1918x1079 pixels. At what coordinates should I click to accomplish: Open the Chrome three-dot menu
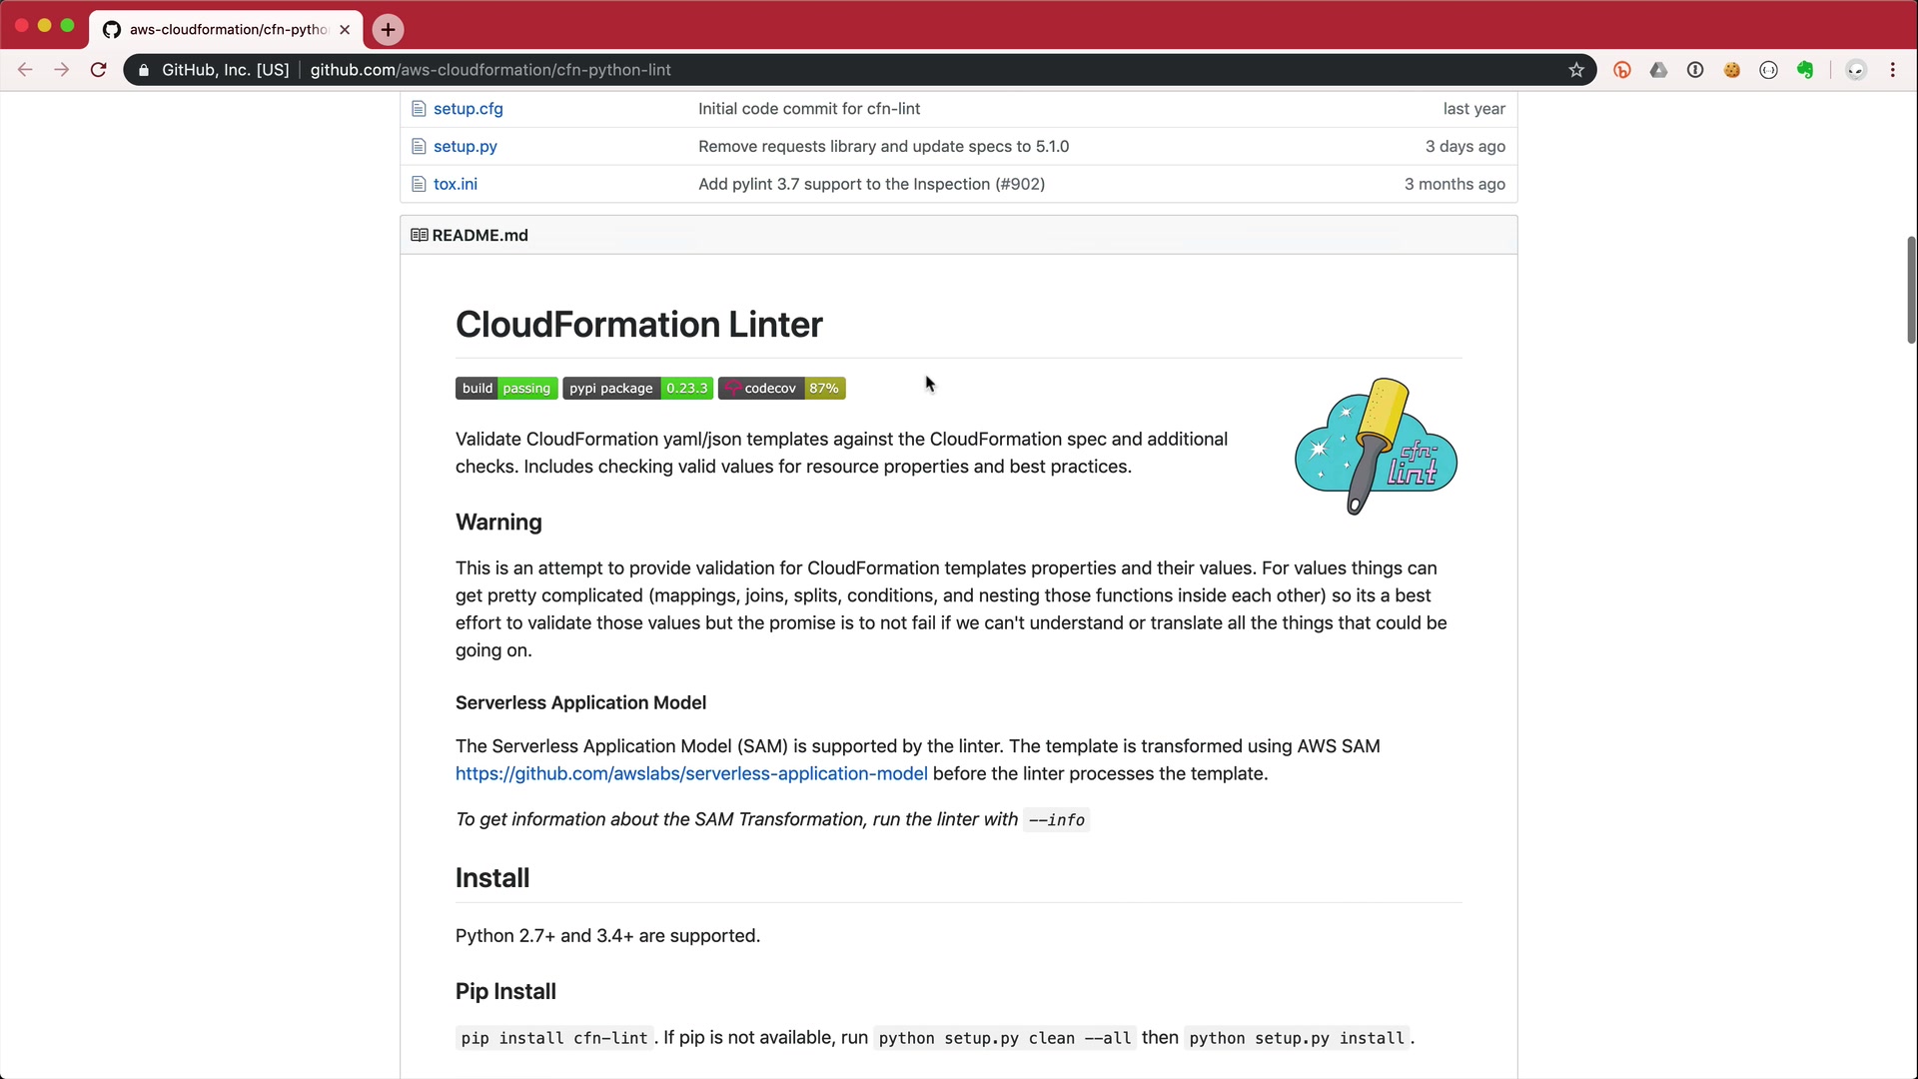point(1893,70)
